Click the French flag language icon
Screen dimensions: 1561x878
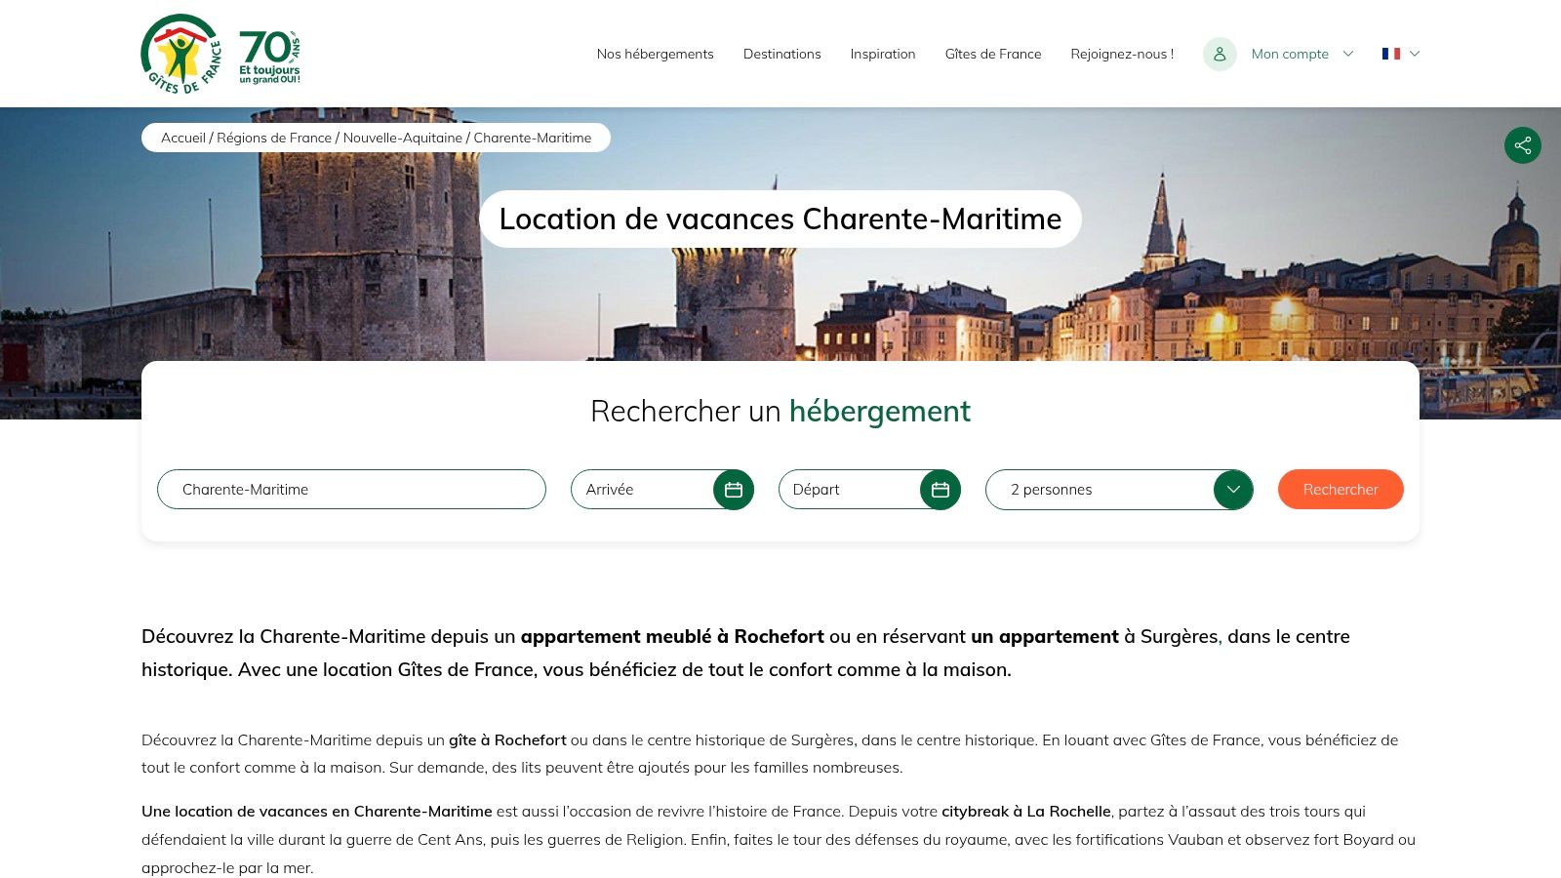pos(1391,54)
